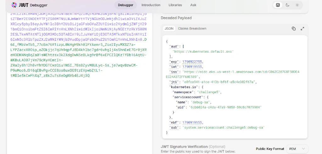
Task: Switch to Claims Breakdown view
Action: 192,29
